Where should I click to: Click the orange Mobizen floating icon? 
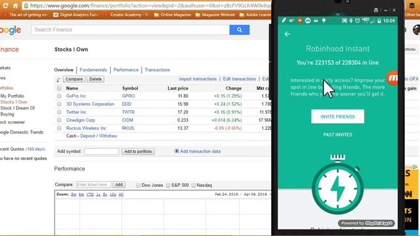point(392,78)
